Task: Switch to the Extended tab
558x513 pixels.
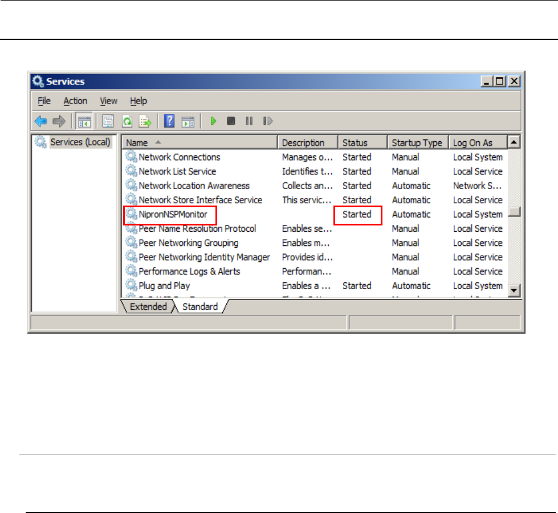Action: pyautogui.click(x=148, y=306)
